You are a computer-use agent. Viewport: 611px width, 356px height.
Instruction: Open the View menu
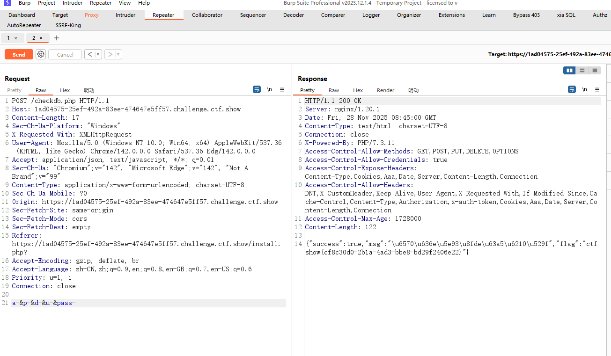(125, 3)
